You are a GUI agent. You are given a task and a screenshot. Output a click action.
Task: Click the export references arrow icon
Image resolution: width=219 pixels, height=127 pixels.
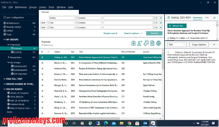click(146, 43)
